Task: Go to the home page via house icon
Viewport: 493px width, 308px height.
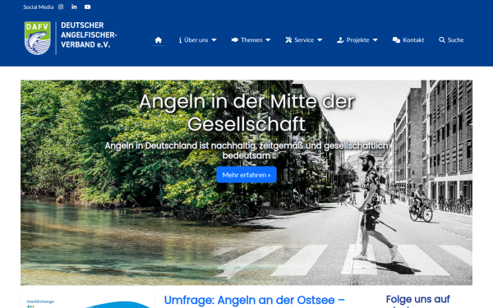Action: click(x=159, y=40)
